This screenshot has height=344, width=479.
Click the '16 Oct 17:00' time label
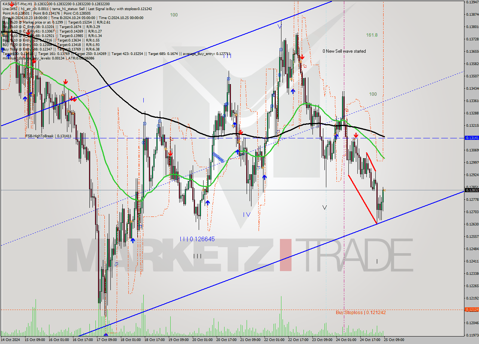pos(83,340)
